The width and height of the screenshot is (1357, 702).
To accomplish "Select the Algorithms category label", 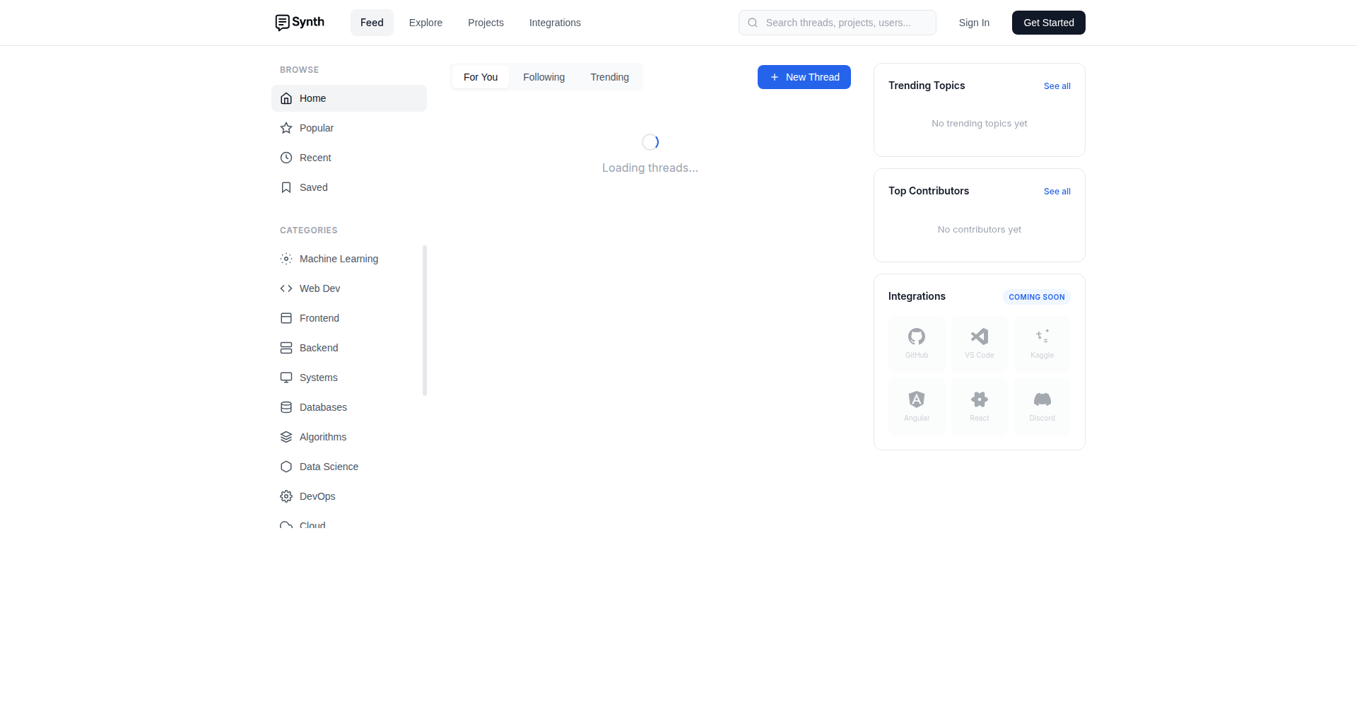I will coord(323,437).
